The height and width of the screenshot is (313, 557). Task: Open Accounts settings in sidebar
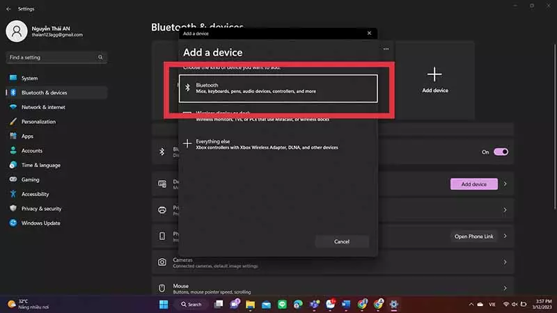click(57, 151)
